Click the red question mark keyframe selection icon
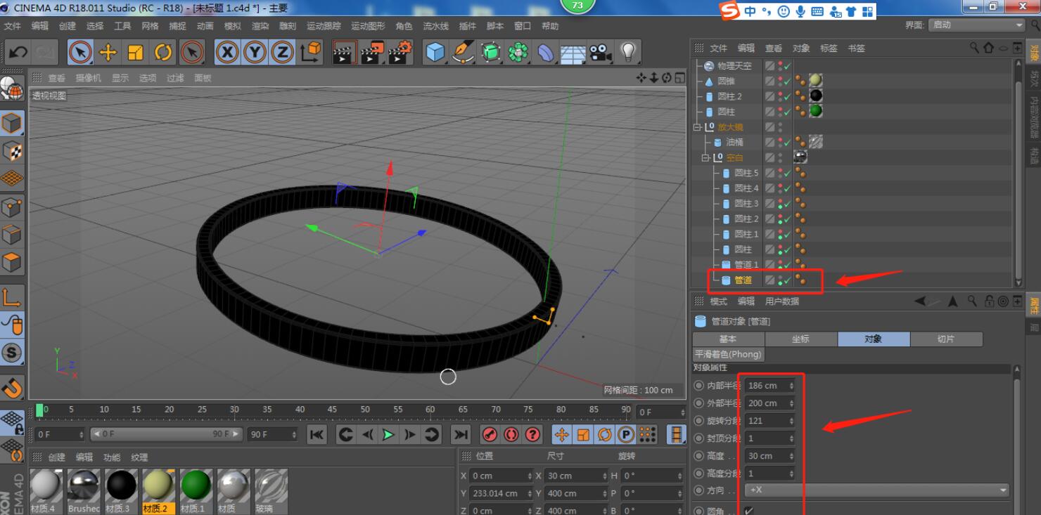Viewport: 1041px width, 515px height. (533, 435)
